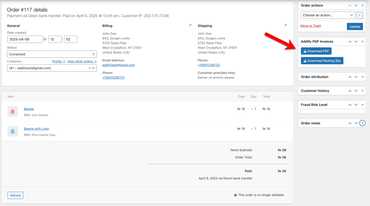370x206 pixels.
Task: Edit billing address pencil icon
Action: pyautogui.click(x=190, y=25)
